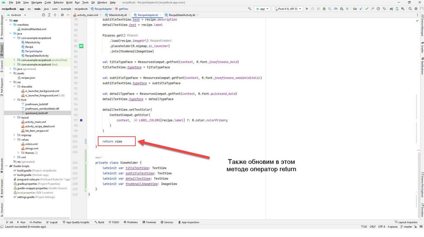Click the UTF-8 encoding indicator
Viewport: 424px width, 237px height.
tap(381, 227)
